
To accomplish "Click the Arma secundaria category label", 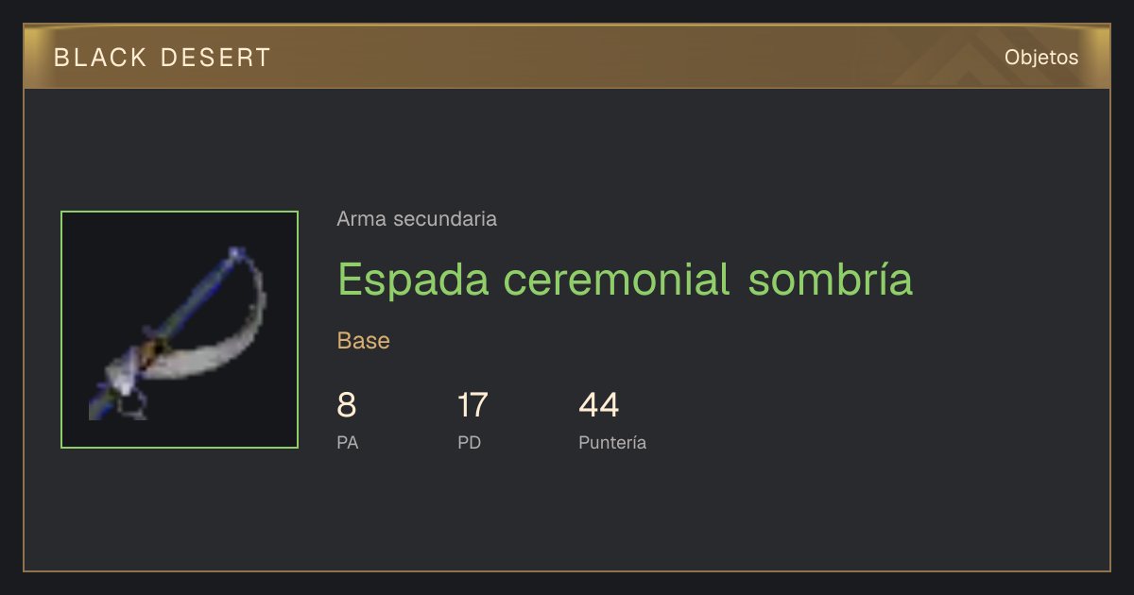I will pos(417,219).
